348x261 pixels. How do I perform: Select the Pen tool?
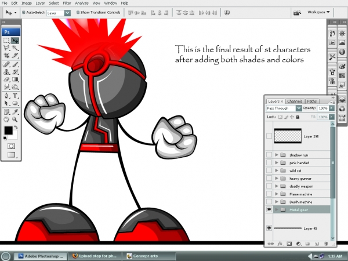coord(6,96)
